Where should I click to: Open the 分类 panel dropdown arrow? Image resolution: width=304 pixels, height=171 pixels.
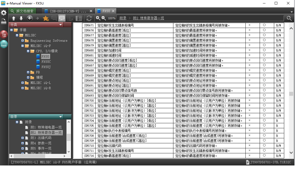coord(61,25)
